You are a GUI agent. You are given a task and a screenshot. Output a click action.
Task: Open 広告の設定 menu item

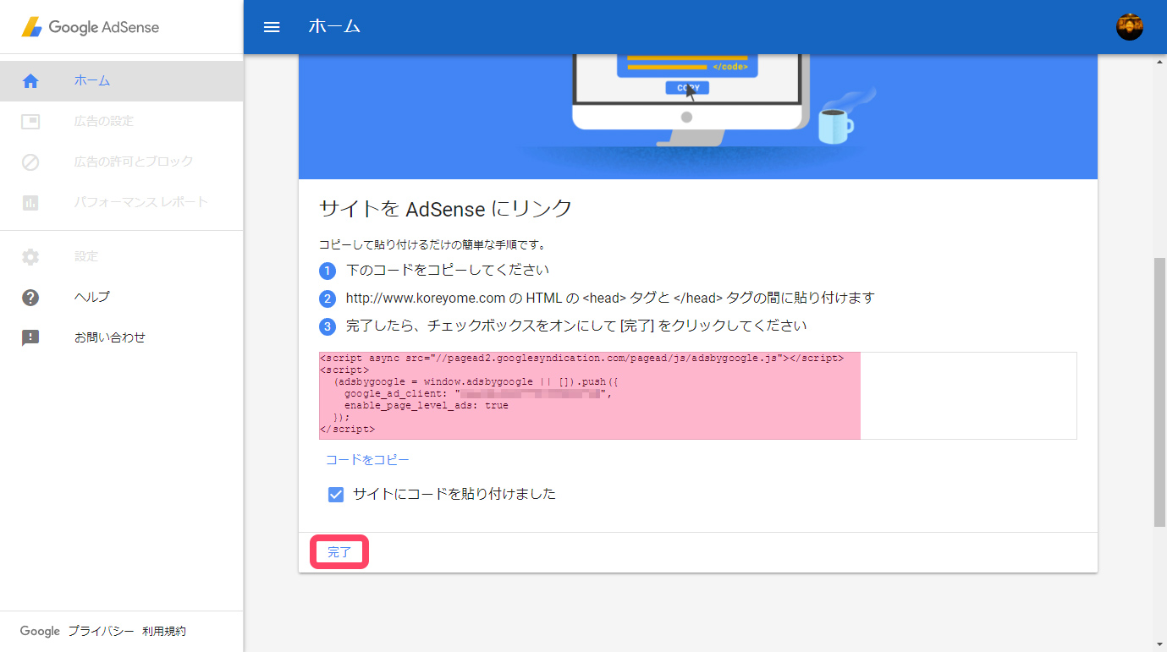point(122,122)
